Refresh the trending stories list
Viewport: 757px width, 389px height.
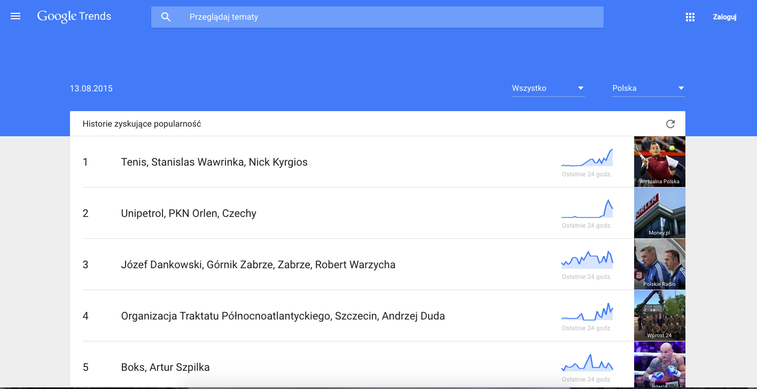tap(670, 124)
